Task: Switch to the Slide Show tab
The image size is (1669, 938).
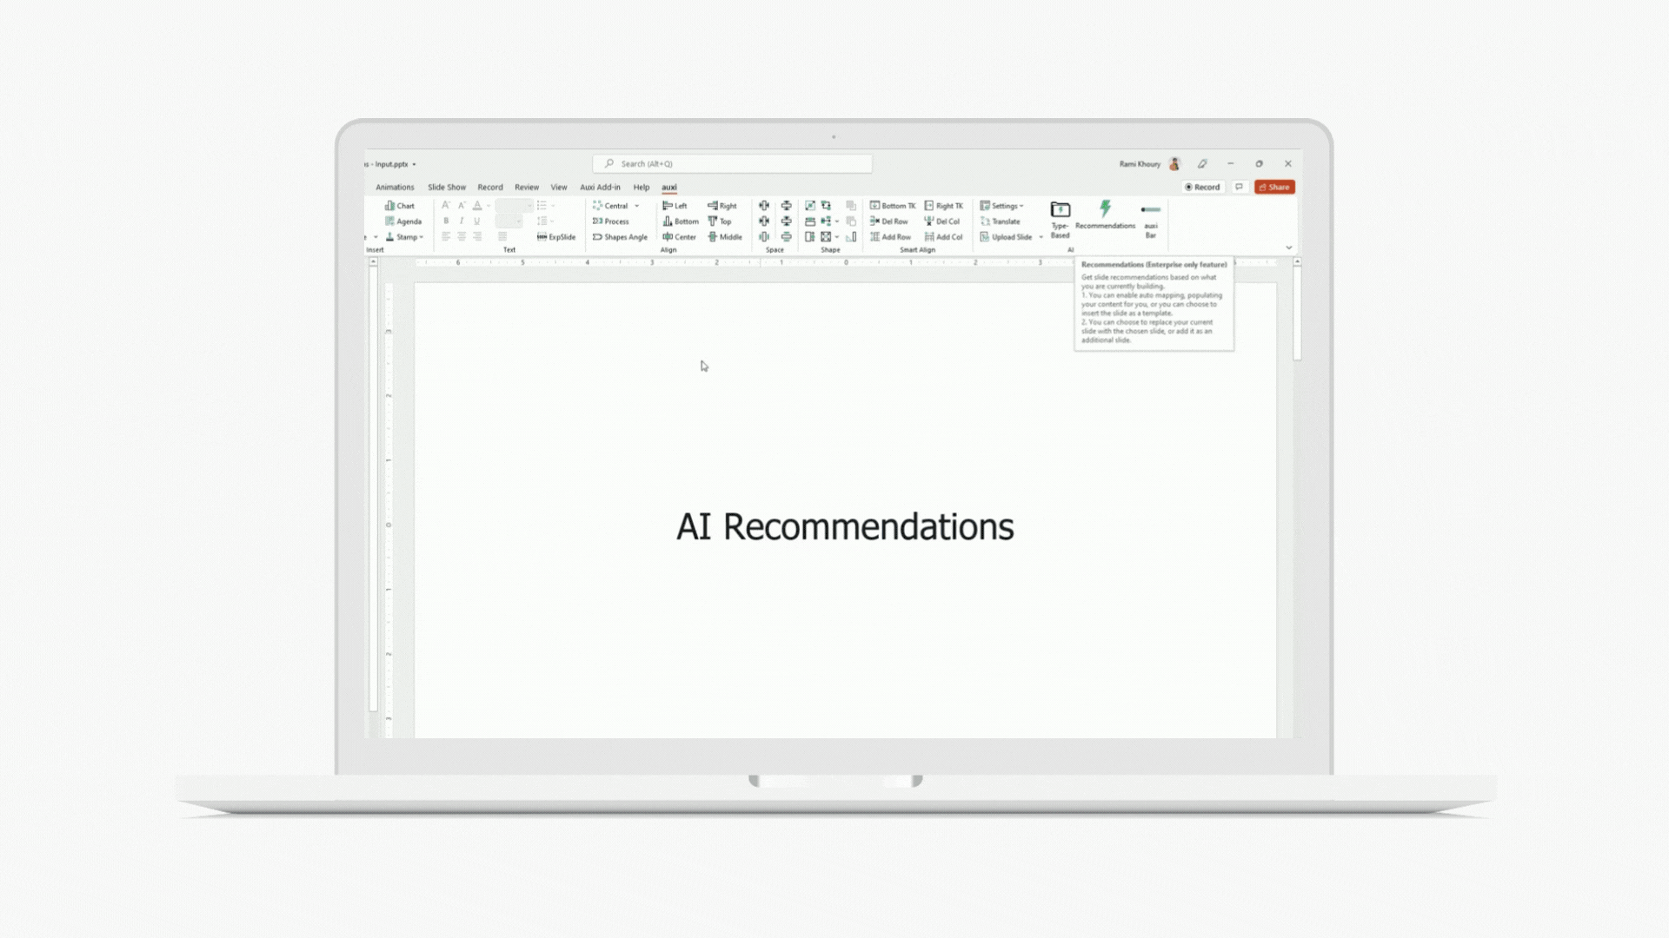Action: (446, 187)
